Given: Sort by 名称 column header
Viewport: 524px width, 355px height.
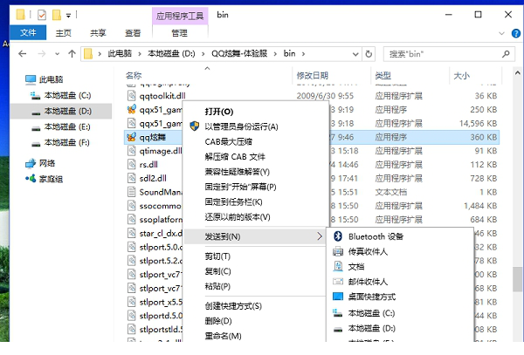Looking at the screenshot, I should click(x=134, y=76).
